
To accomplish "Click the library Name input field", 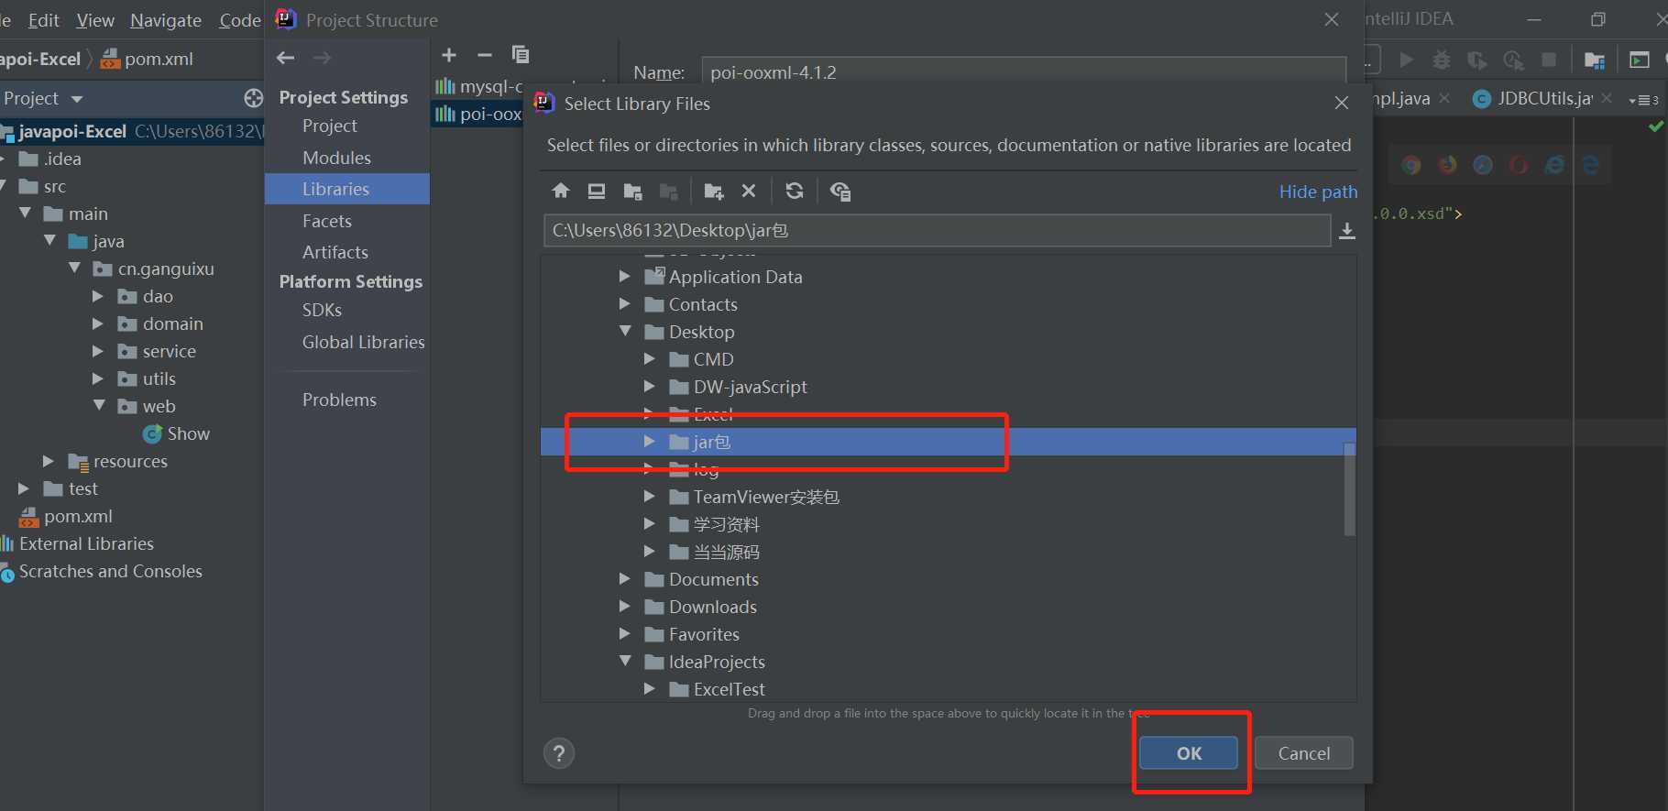I will coord(1024,71).
